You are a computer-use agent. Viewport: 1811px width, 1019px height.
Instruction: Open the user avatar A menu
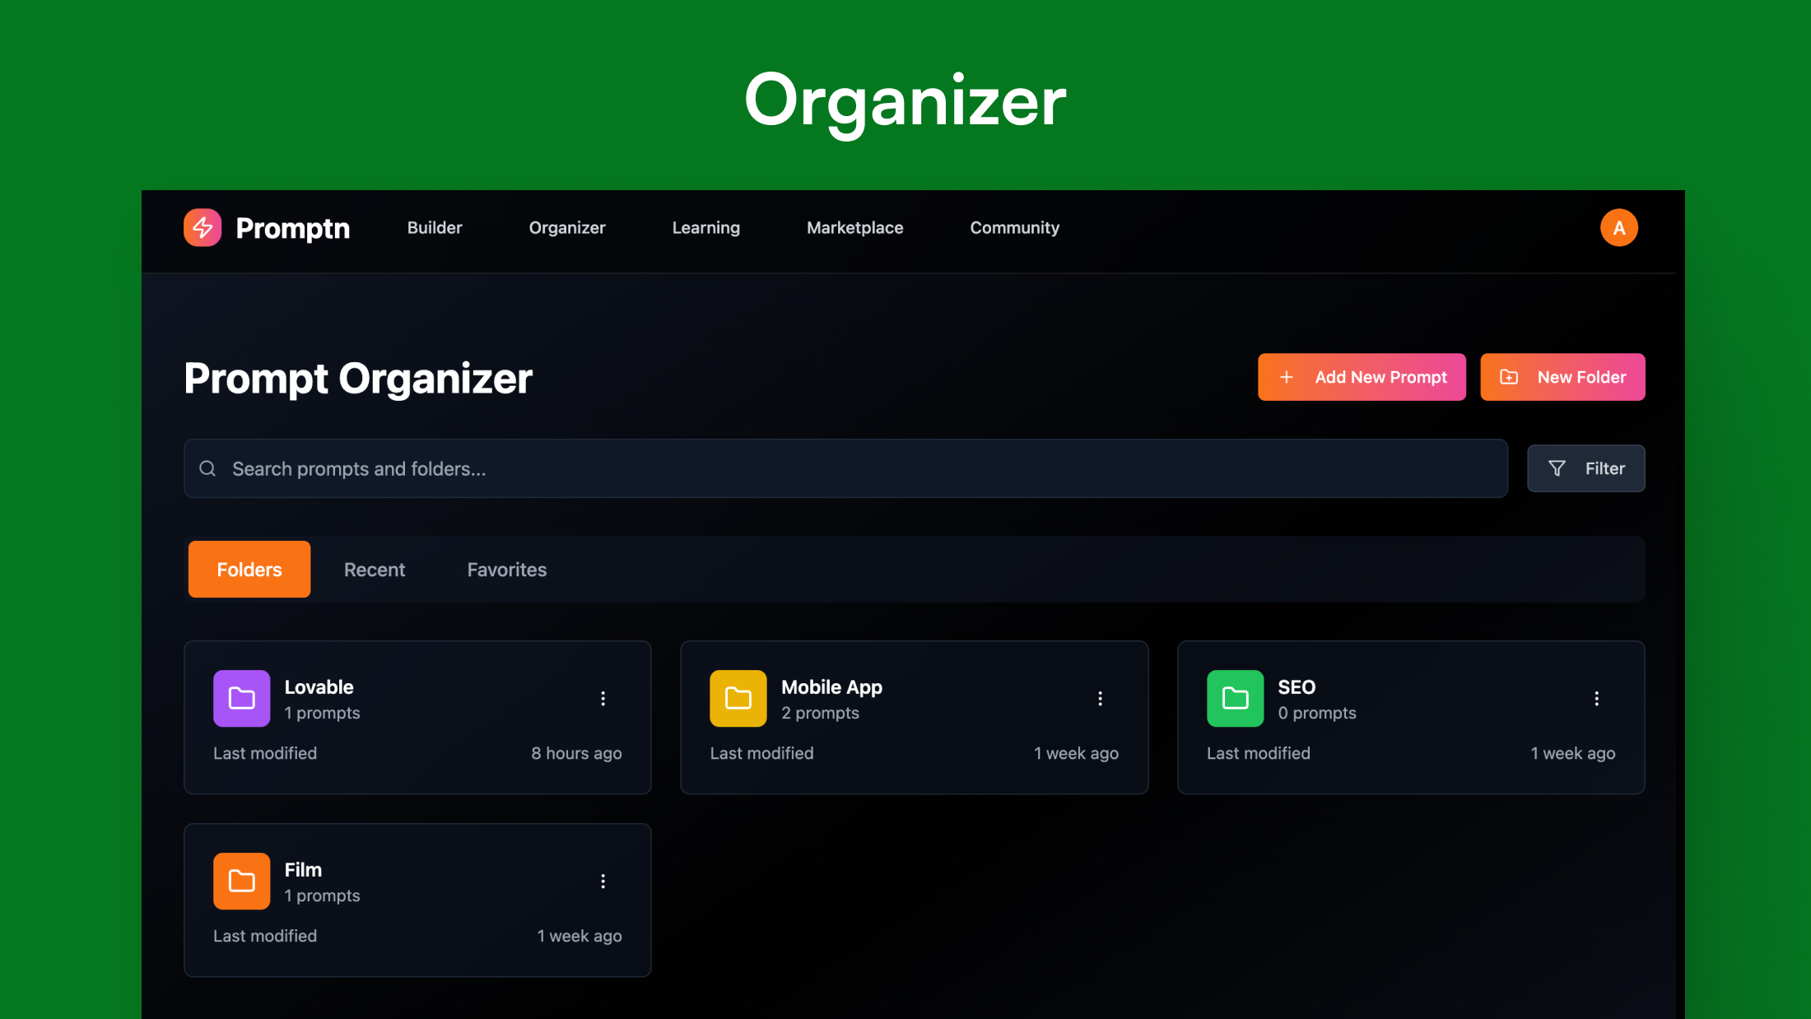point(1618,228)
